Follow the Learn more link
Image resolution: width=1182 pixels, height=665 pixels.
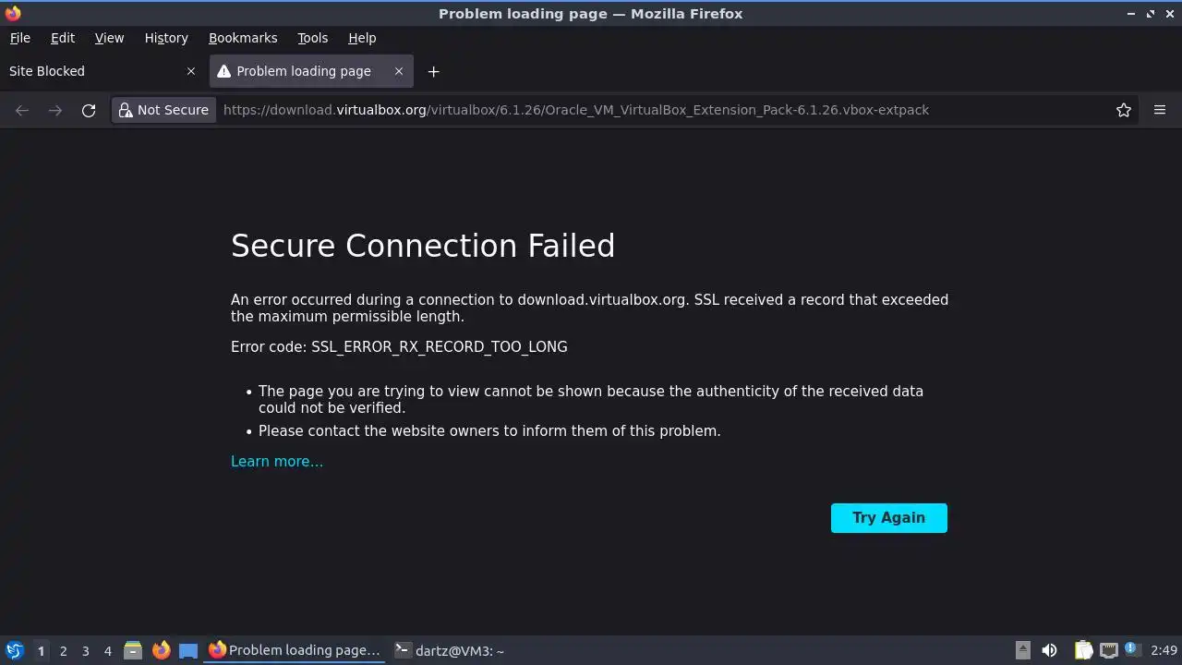277,462
